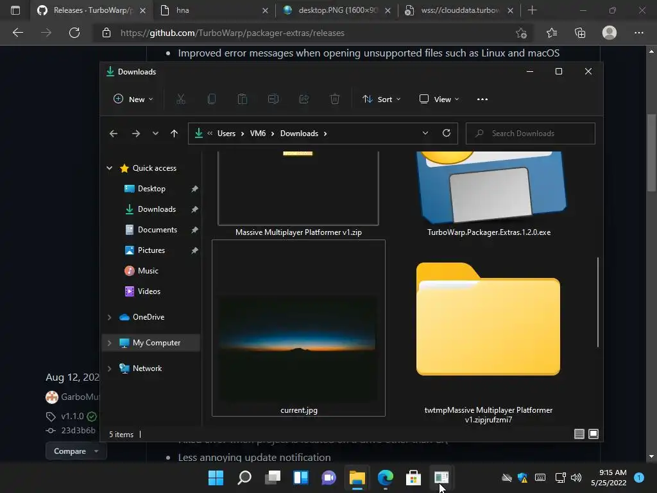Viewport: 657px width, 493px height.
Task: Refresh the Downloads folder view
Action: (447, 133)
